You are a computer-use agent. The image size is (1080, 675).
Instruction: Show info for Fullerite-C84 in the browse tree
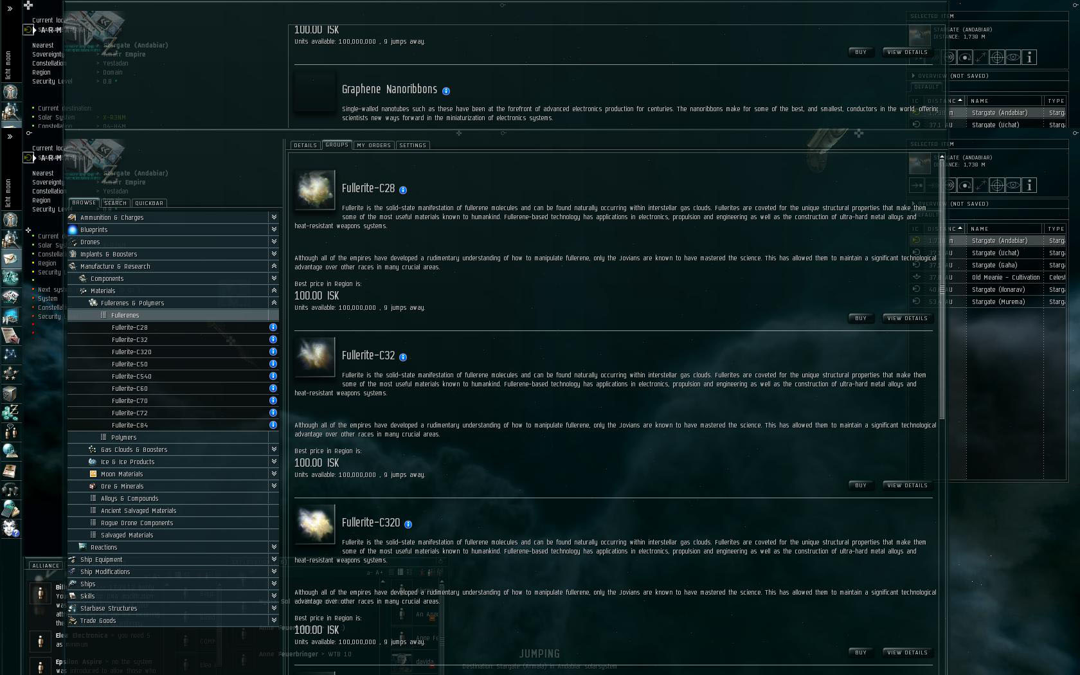273,425
